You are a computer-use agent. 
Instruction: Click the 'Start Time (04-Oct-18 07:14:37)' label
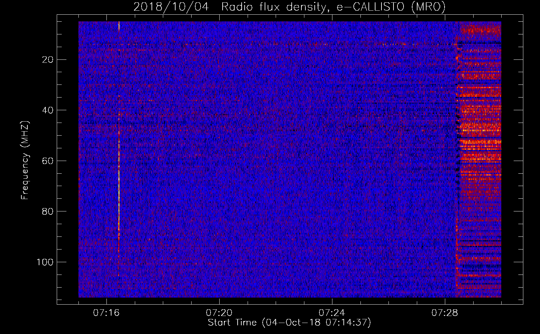[289, 323]
